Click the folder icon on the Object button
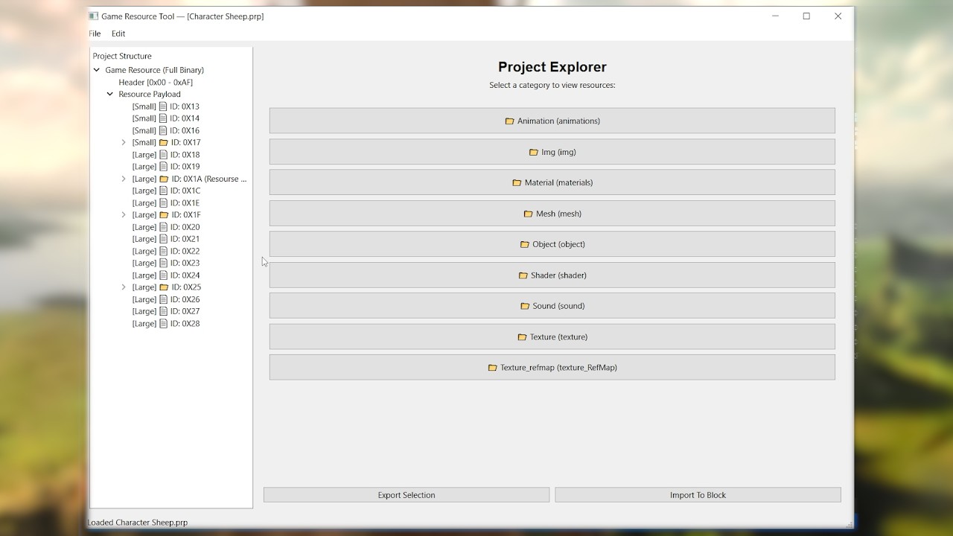The width and height of the screenshot is (953, 536). [524, 244]
